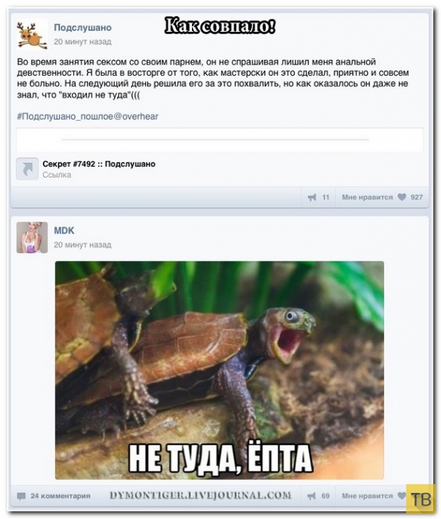The height and width of the screenshot is (519, 441).
Task: Click the comment bubble icon under the MDK post
Action: pyautogui.click(x=21, y=496)
